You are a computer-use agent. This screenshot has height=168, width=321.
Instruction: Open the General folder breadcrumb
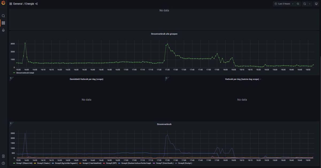click(x=18, y=4)
